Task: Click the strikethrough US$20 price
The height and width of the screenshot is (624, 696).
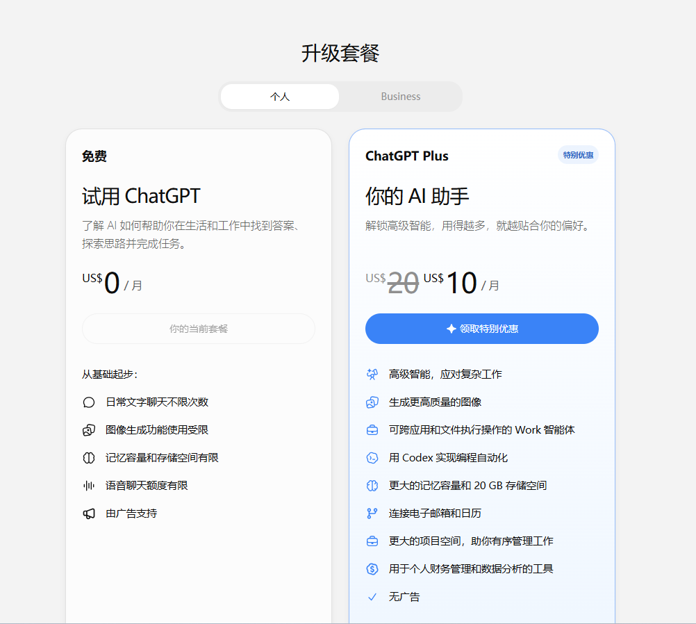Action: point(392,282)
